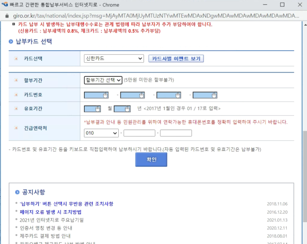Screen dimensions: 307x244
Task: Expand the 할부기간 선택 dropdown
Action: [x=103, y=80]
